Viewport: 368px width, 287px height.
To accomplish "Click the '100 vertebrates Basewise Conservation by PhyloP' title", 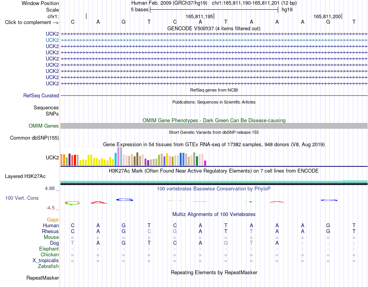I will coord(214,189).
